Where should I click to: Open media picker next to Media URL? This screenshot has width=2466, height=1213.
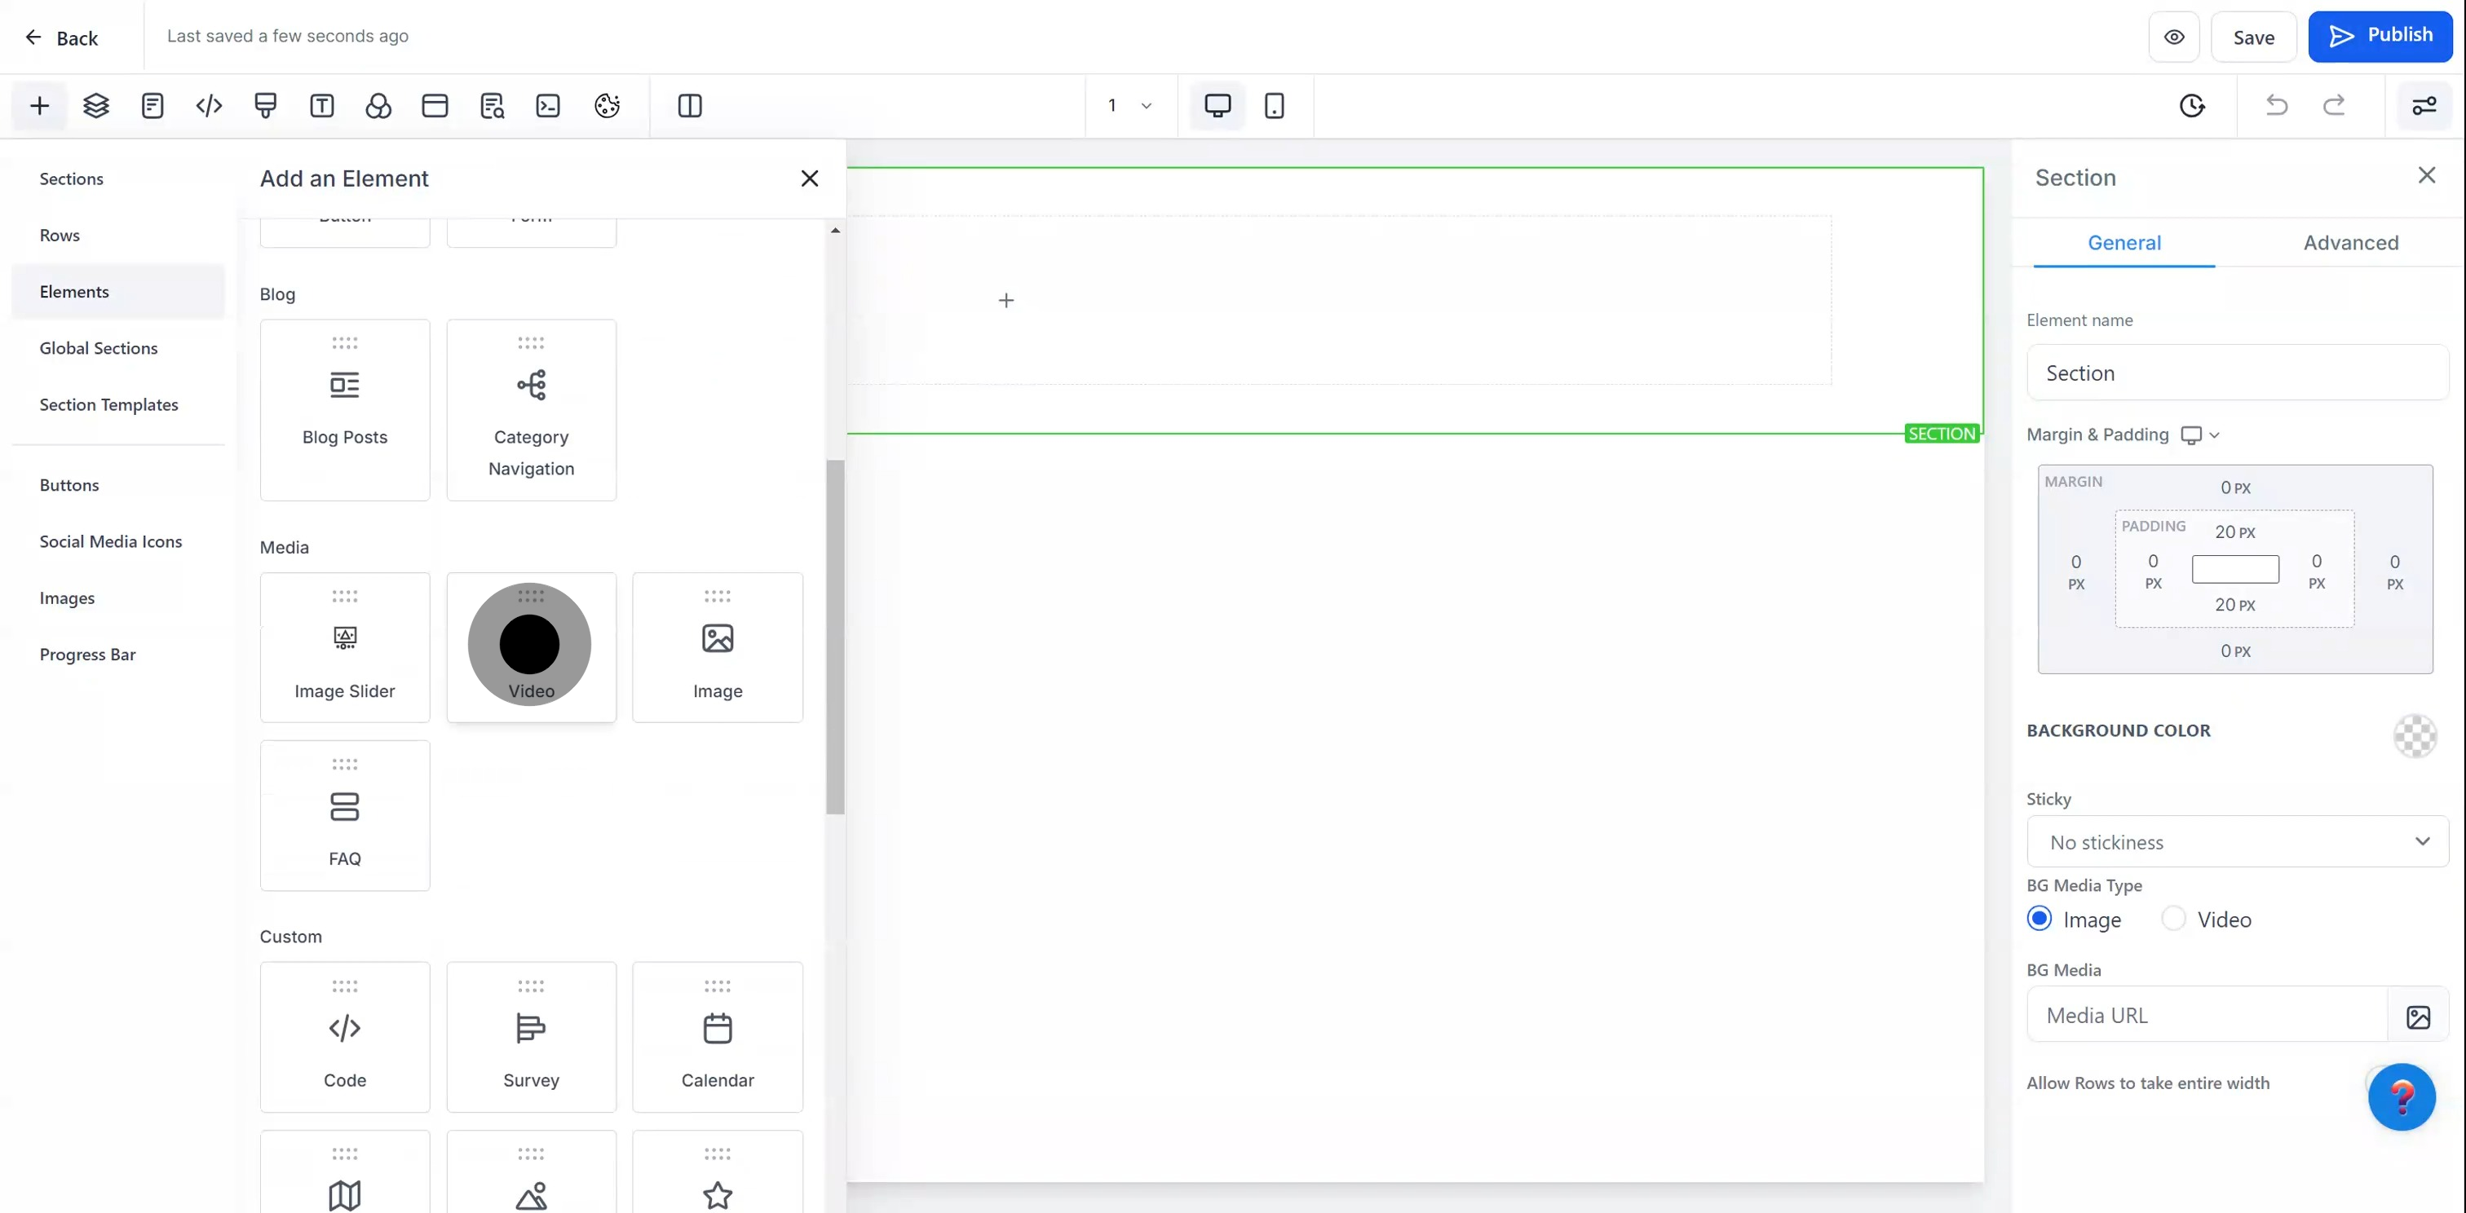[x=2417, y=1016]
